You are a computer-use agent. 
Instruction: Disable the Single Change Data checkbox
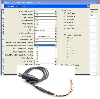[x=65, y=35]
